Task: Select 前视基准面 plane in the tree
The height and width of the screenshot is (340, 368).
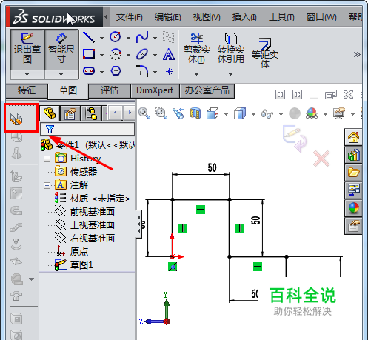Action: click(84, 212)
